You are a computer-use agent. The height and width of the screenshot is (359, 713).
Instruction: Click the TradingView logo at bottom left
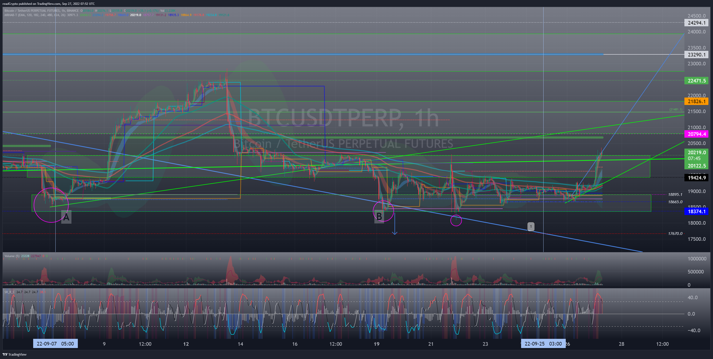pos(15,354)
